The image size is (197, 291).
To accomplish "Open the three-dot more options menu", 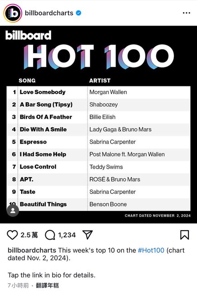I will tap(186, 13).
